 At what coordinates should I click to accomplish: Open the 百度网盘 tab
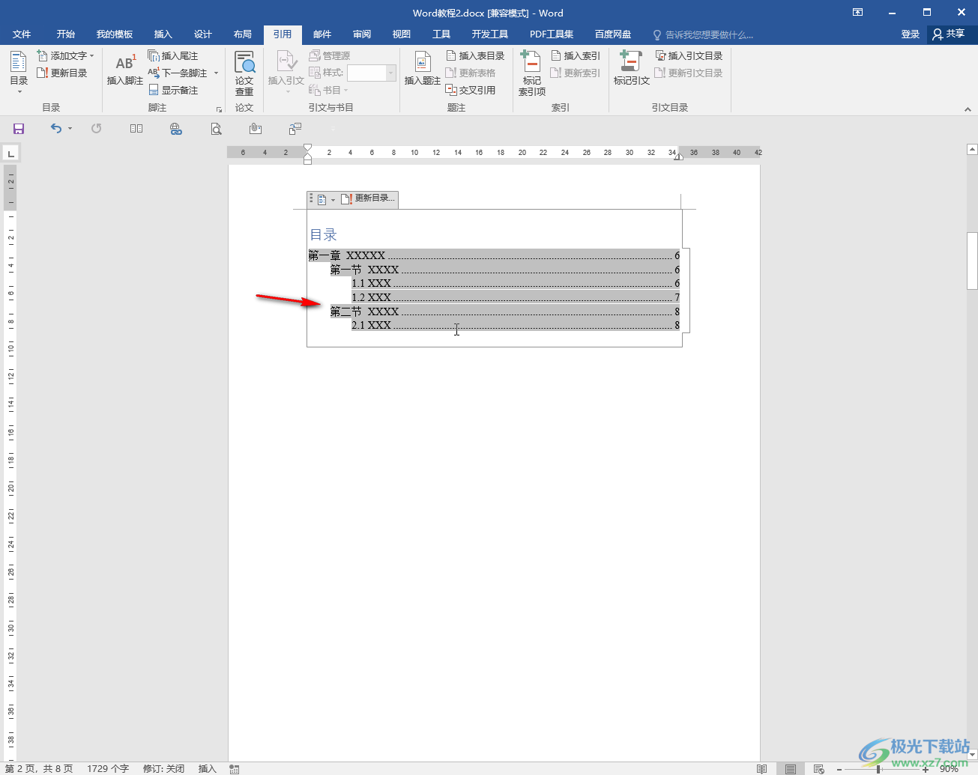613,34
